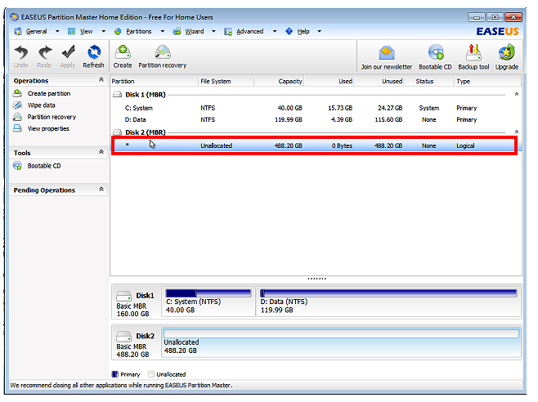Open the View menu
The height and width of the screenshot is (402, 538).
[x=86, y=31]
